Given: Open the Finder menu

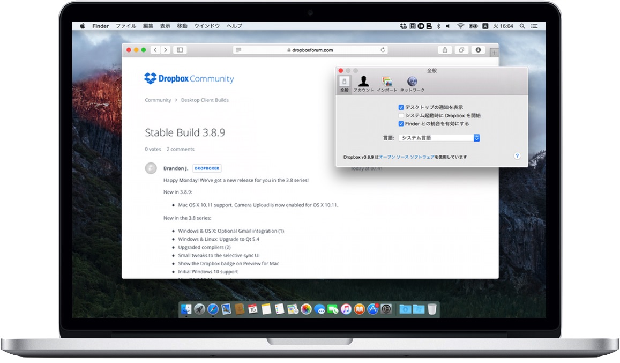Looking at the screenshot, I should pos(100,26).
